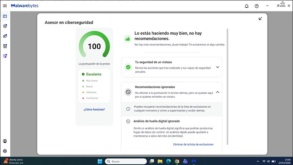Open the help question mark icon

[256, 6]
